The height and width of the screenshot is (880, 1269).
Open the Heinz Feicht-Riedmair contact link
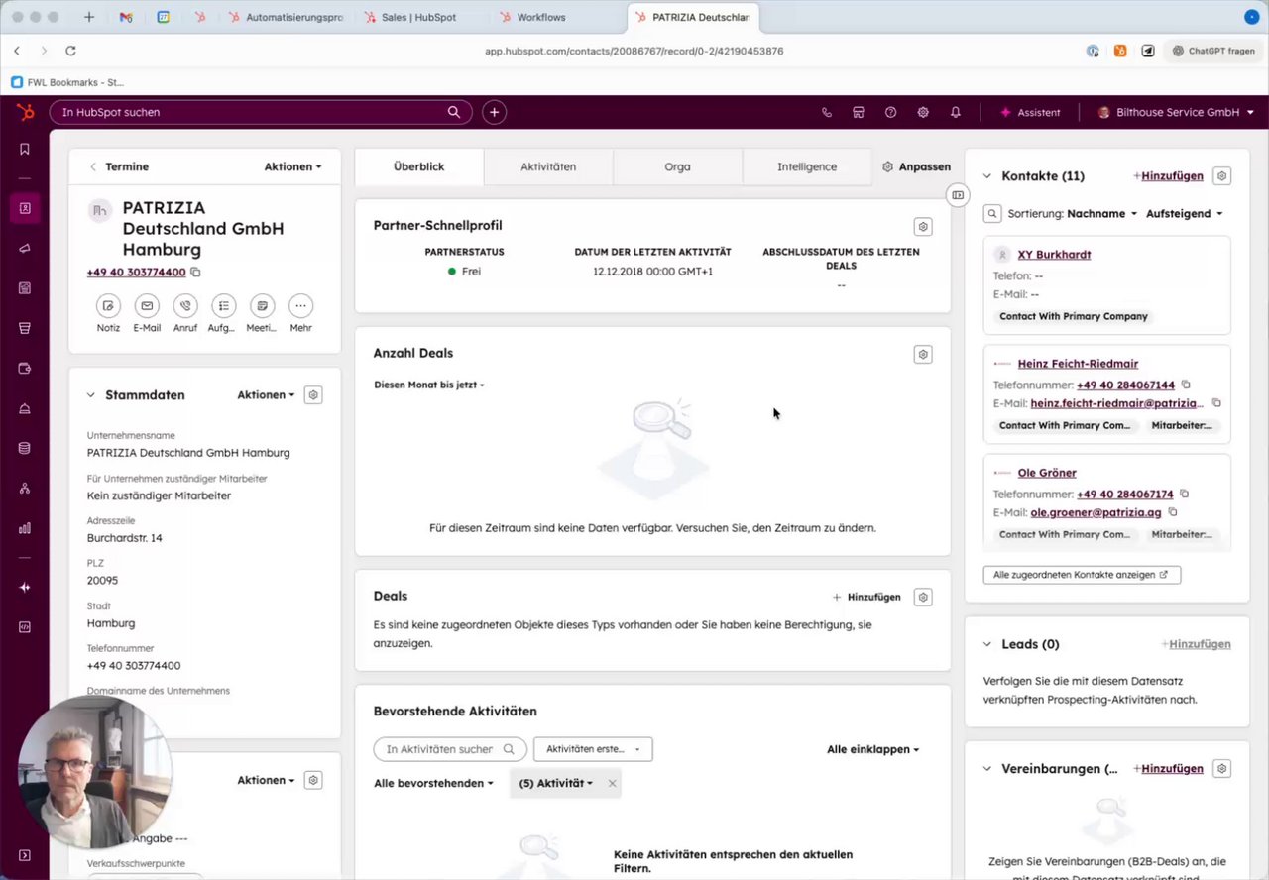click(x=1078, y=364)
